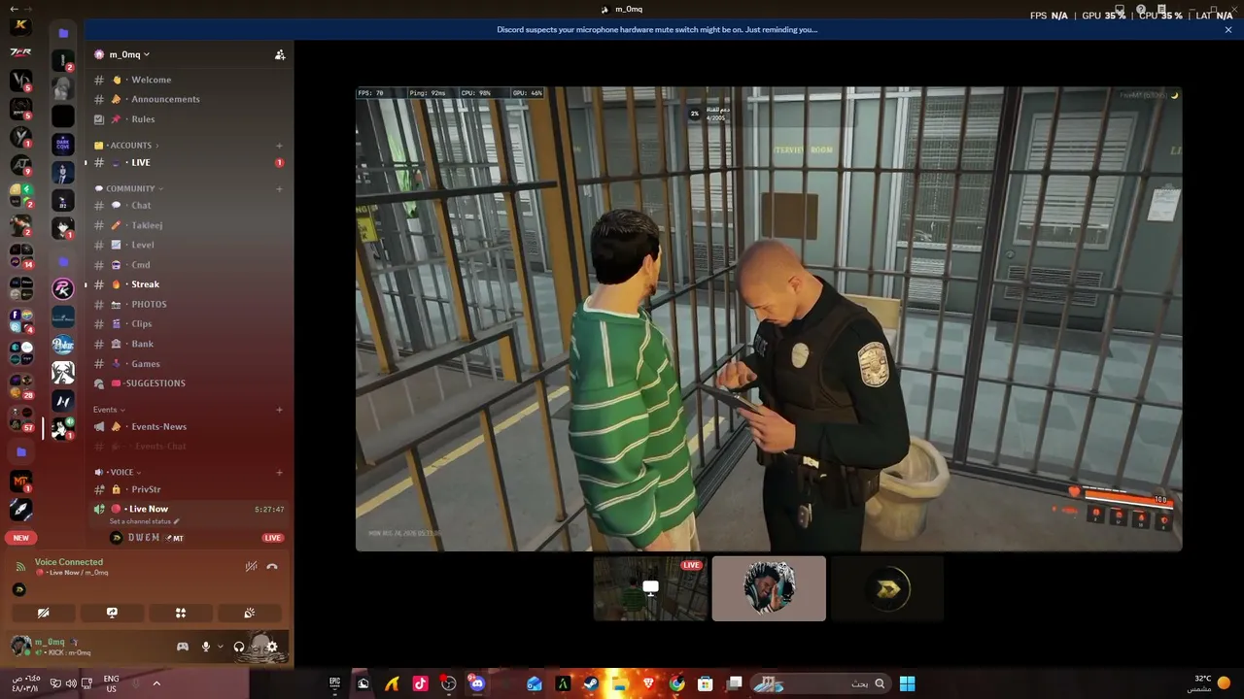The image size is (1244, 699).
Task: Disconnect from the voice channel
Action: coord(272,566)
